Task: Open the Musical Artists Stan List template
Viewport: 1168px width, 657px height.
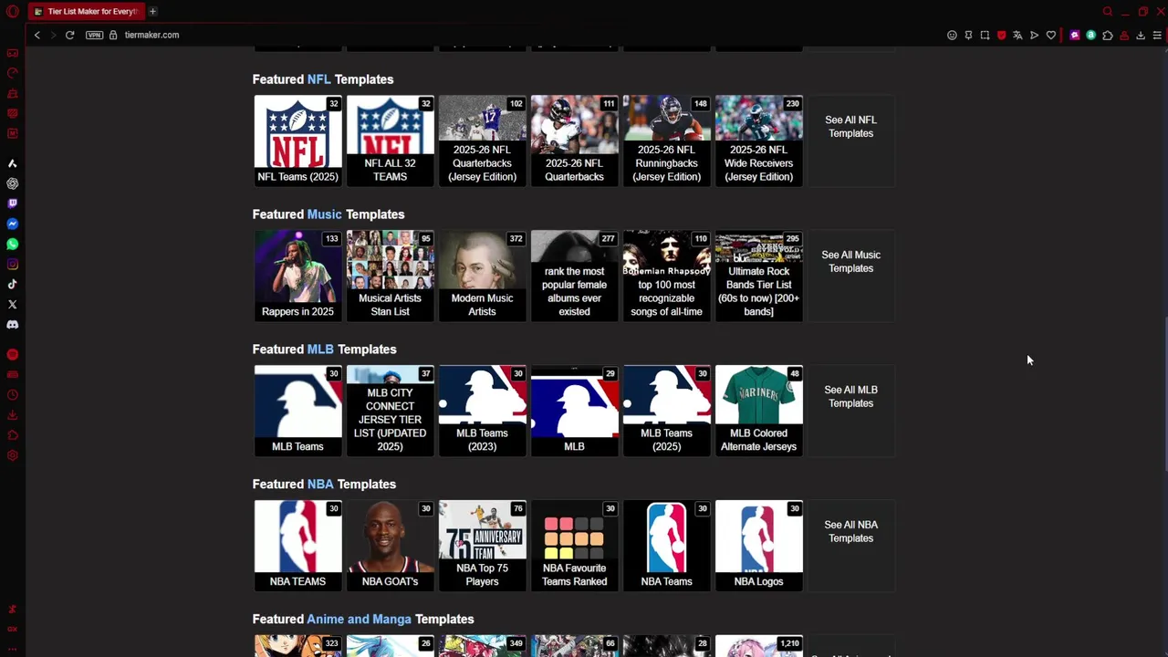Action: click(390, 276)
